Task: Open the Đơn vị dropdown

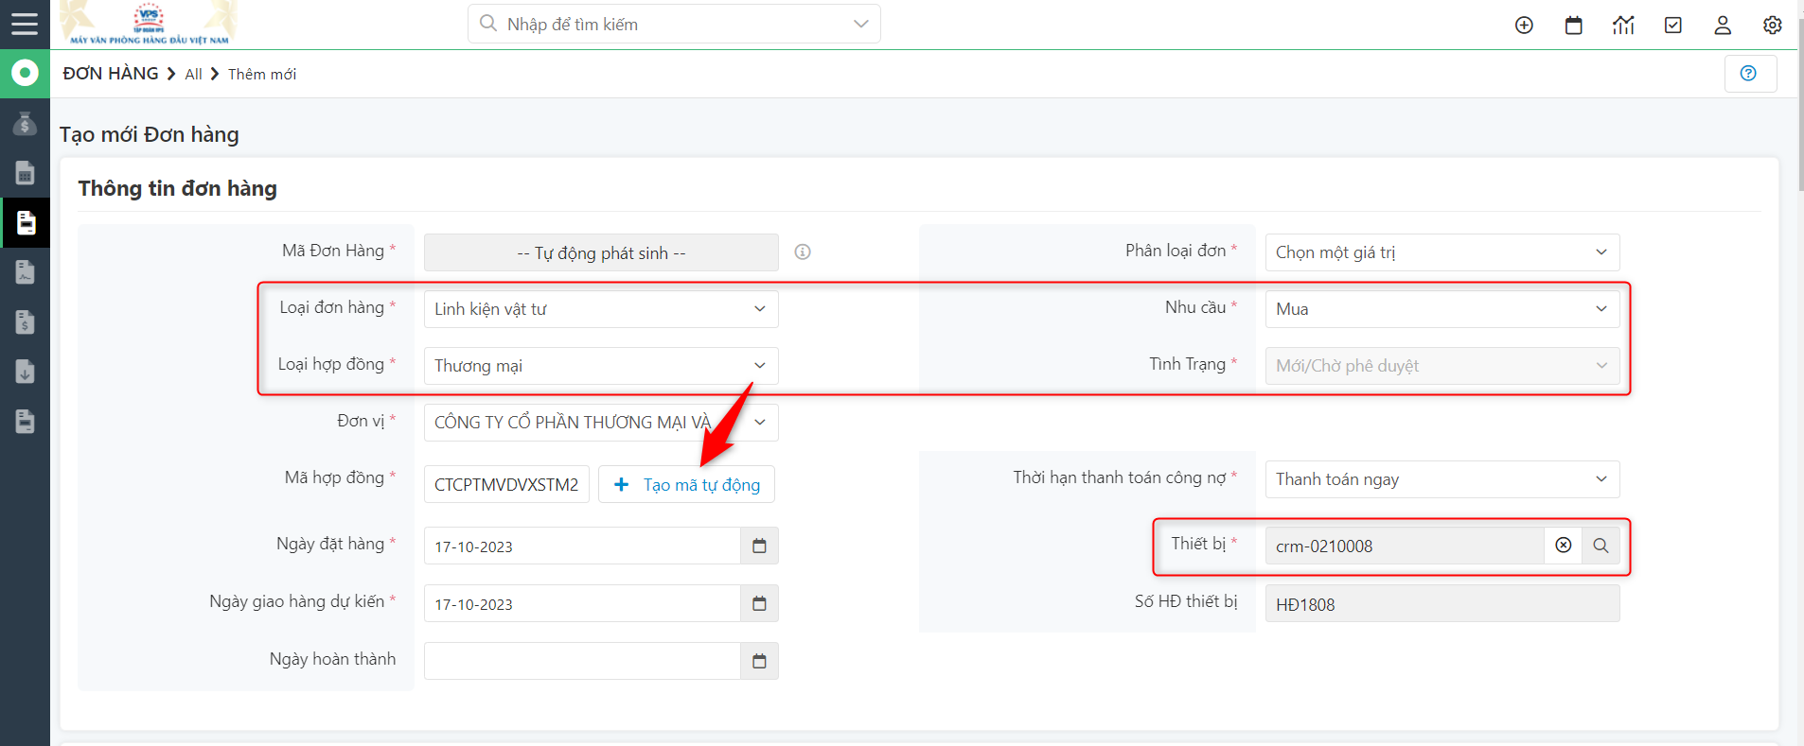Action: pyautogui.click(x=601, y=423)
